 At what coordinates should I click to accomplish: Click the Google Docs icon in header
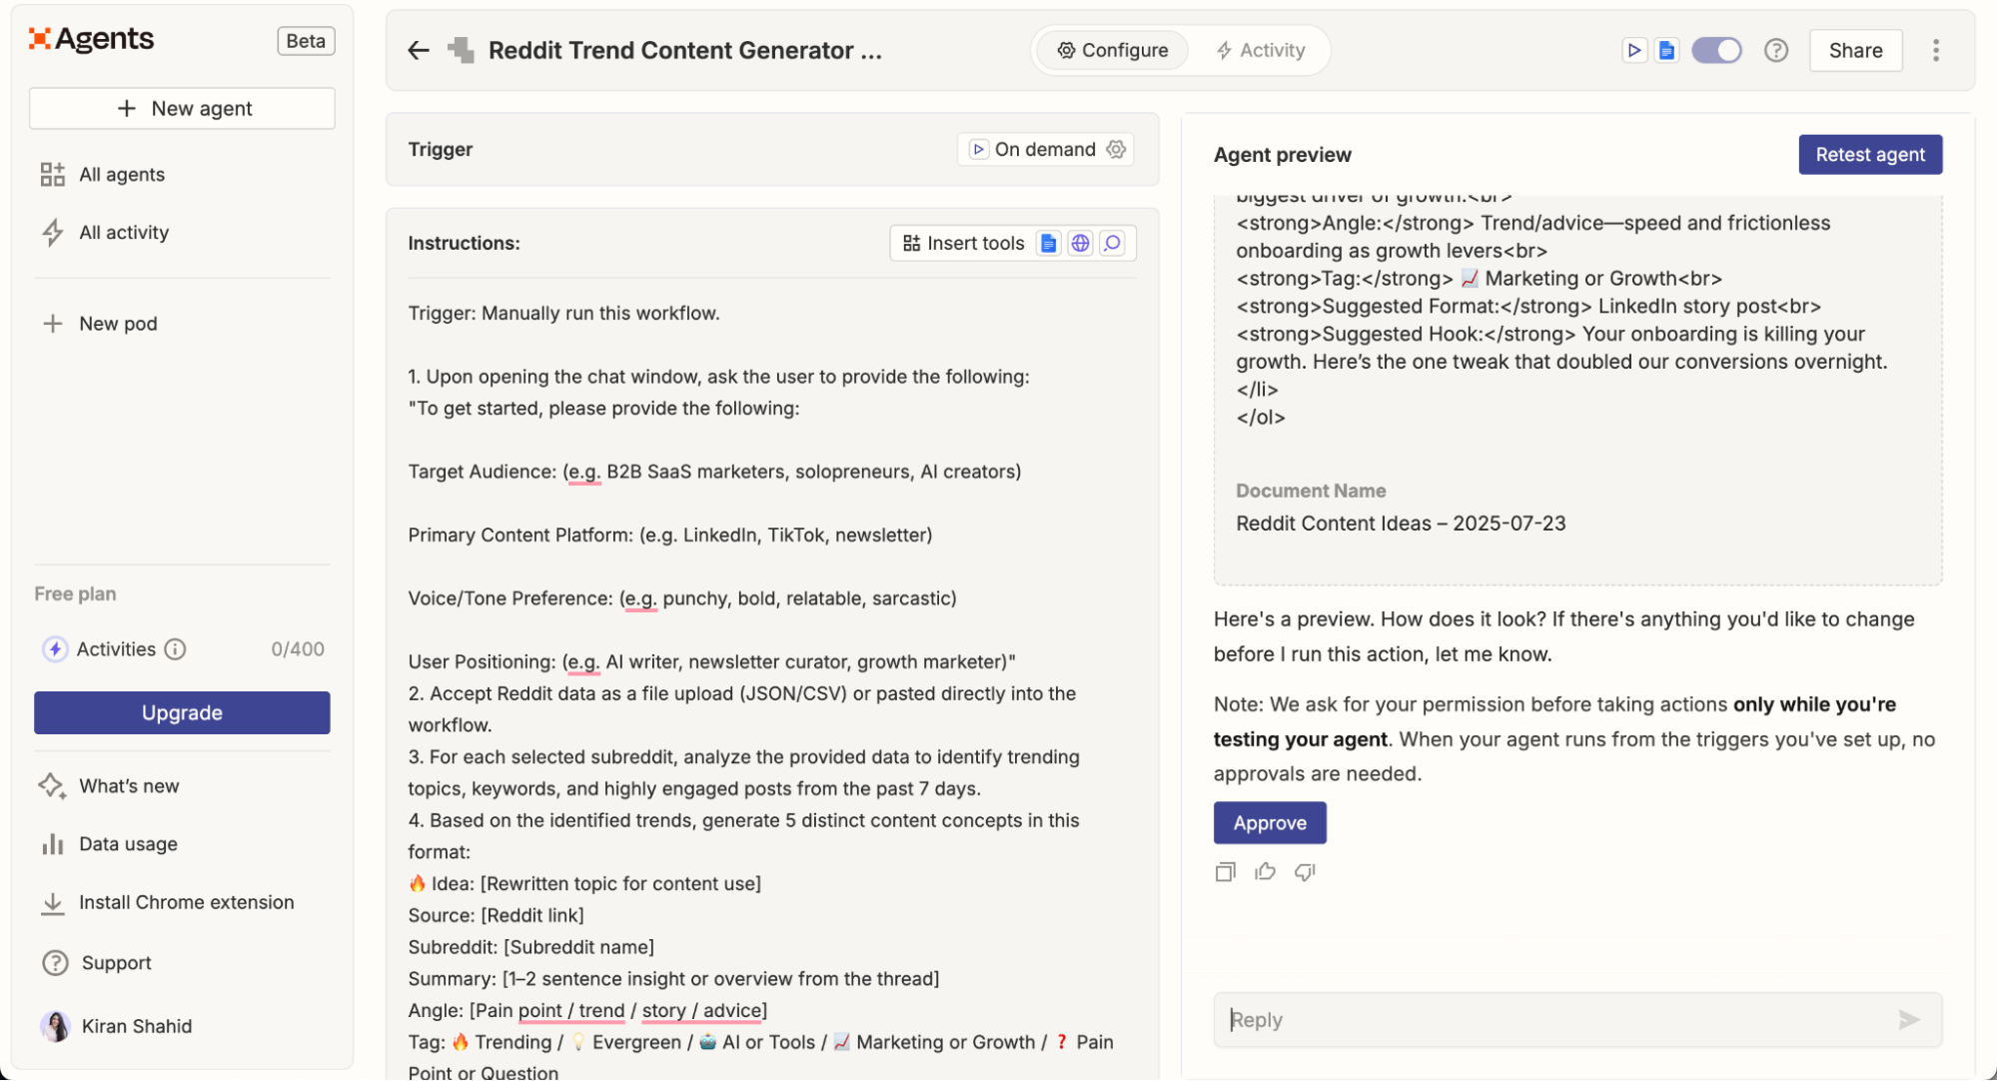[1666, 50]
